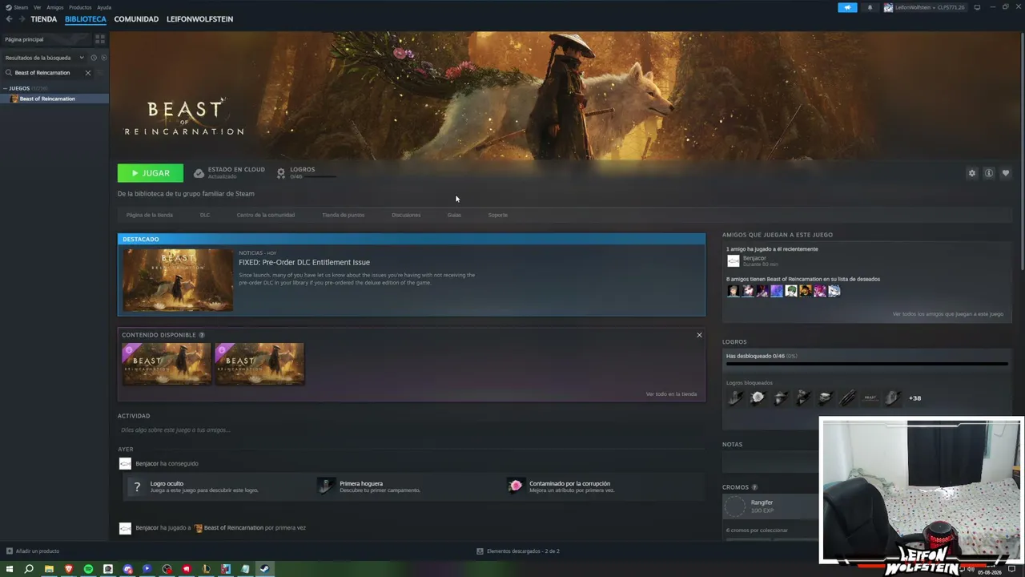Screen dimensions: 1025x577
Task: Go to Centro de la comunidad
Action: [266, 215]
